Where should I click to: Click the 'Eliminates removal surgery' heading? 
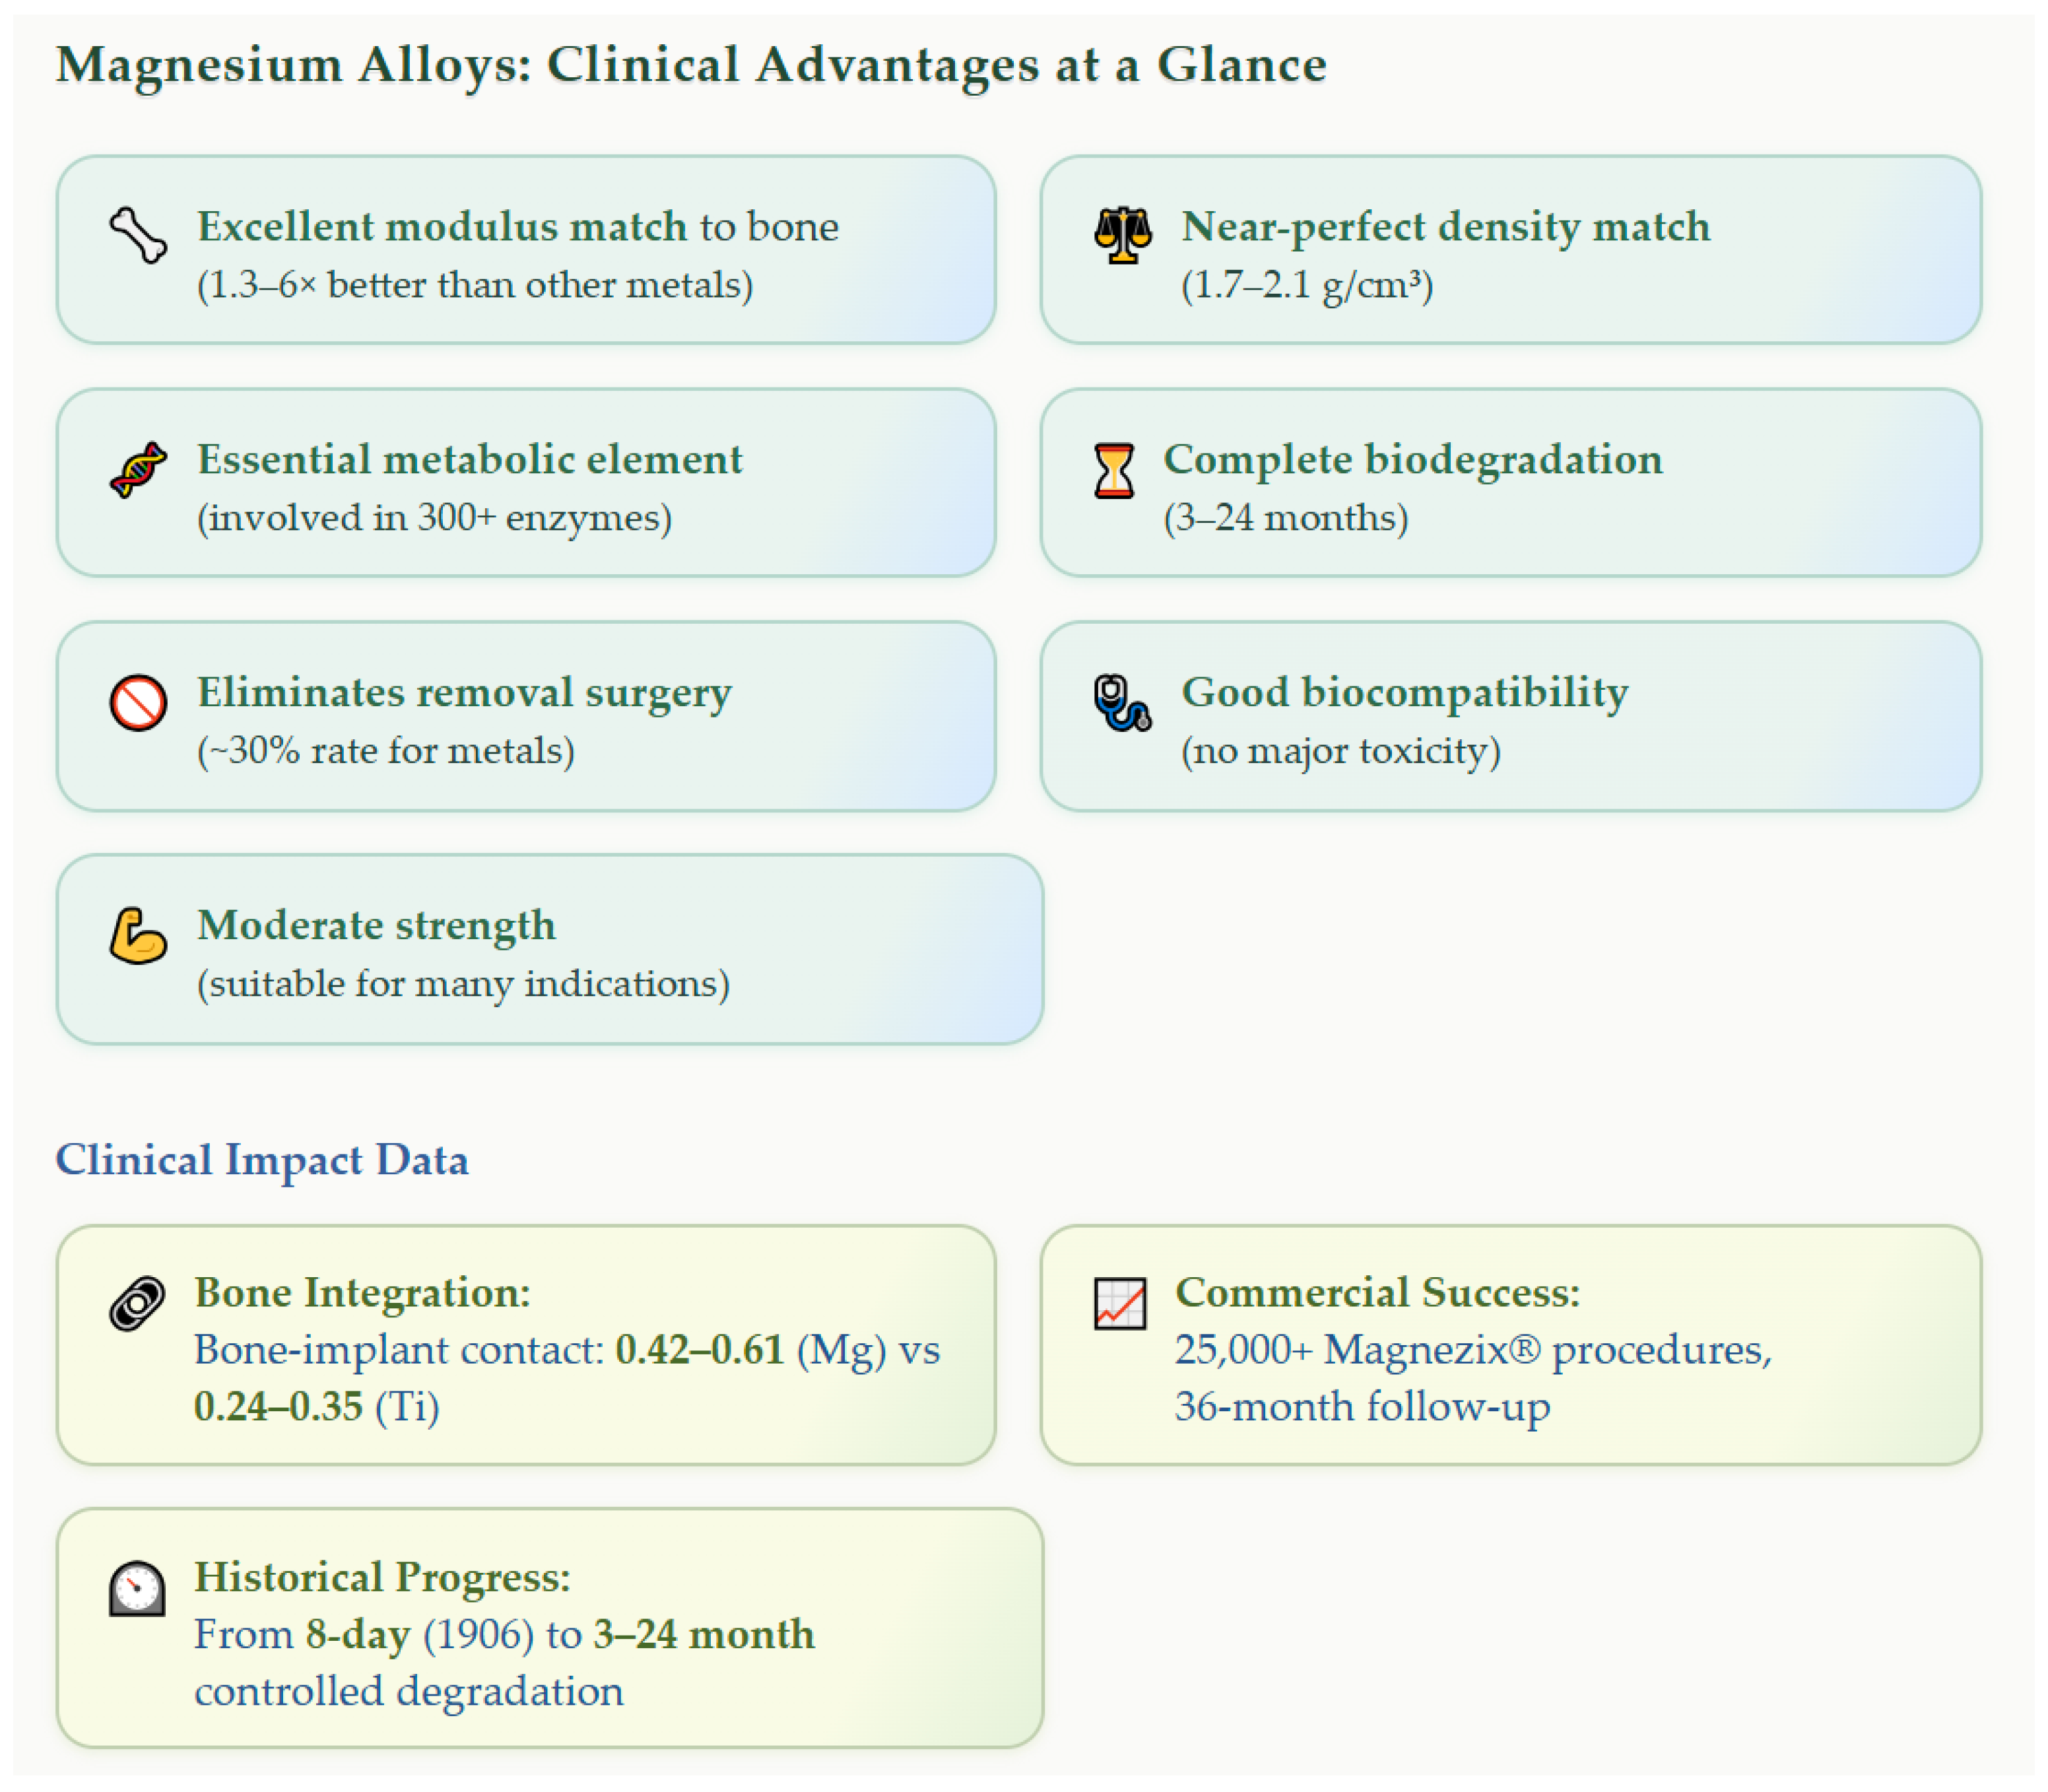click(x=464, y=693)
